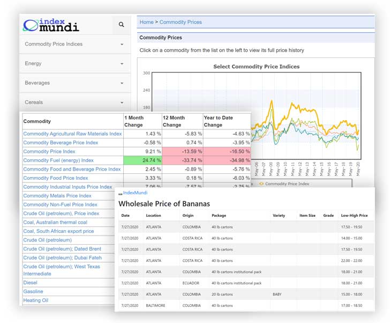Click the Grade column header

tap(328, 215)
